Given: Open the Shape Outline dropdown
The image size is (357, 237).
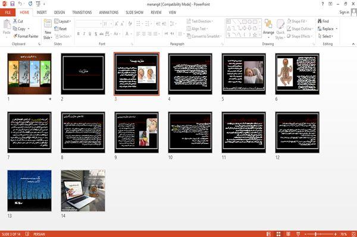Looking at the screenshot, I should pos(300,29).
